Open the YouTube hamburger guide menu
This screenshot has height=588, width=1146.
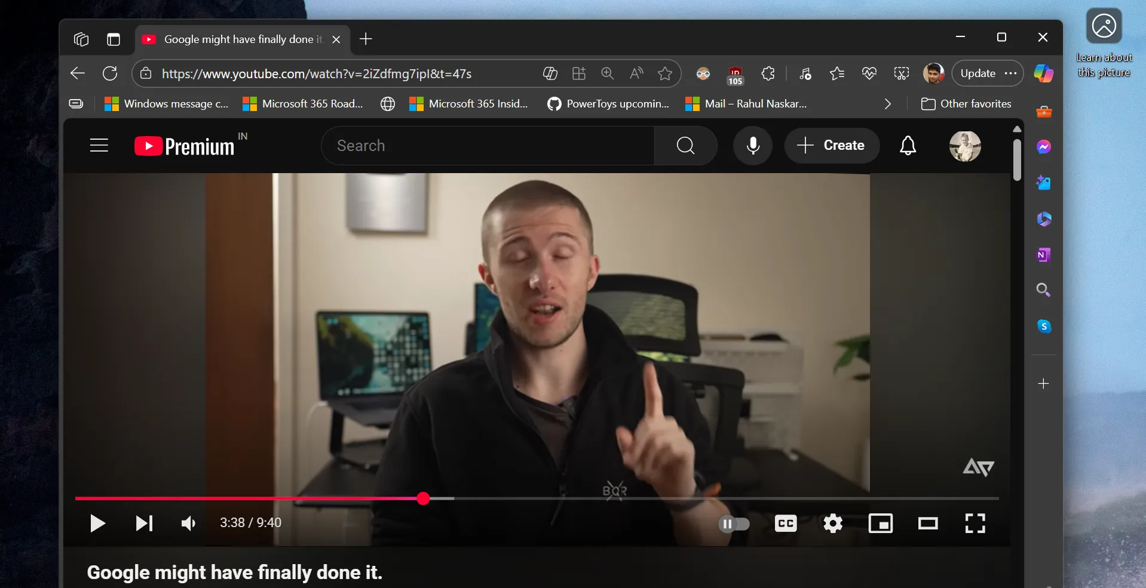coord(99,145)
